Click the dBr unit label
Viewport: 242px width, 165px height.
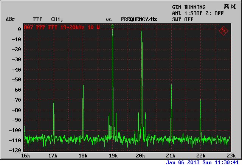click(x=10, y=19)
